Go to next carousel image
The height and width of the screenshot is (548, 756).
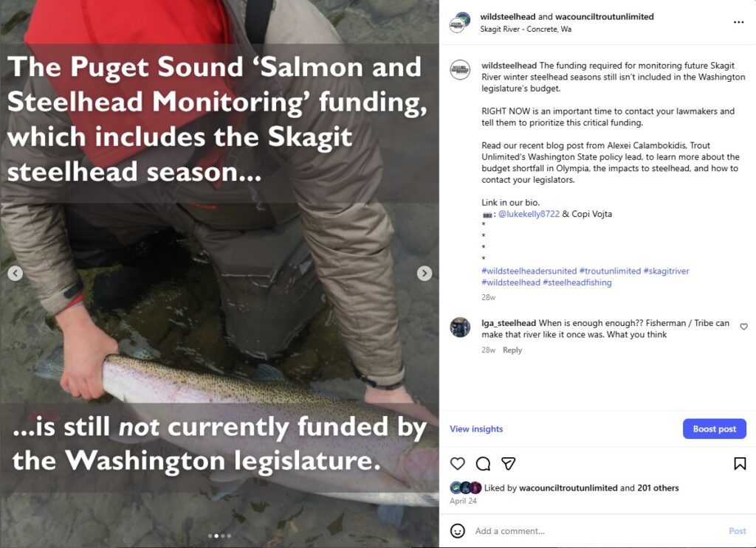pyautogui.click(x=425, y=274)
